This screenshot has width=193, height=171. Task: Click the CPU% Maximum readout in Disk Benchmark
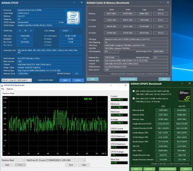[119, 147]
